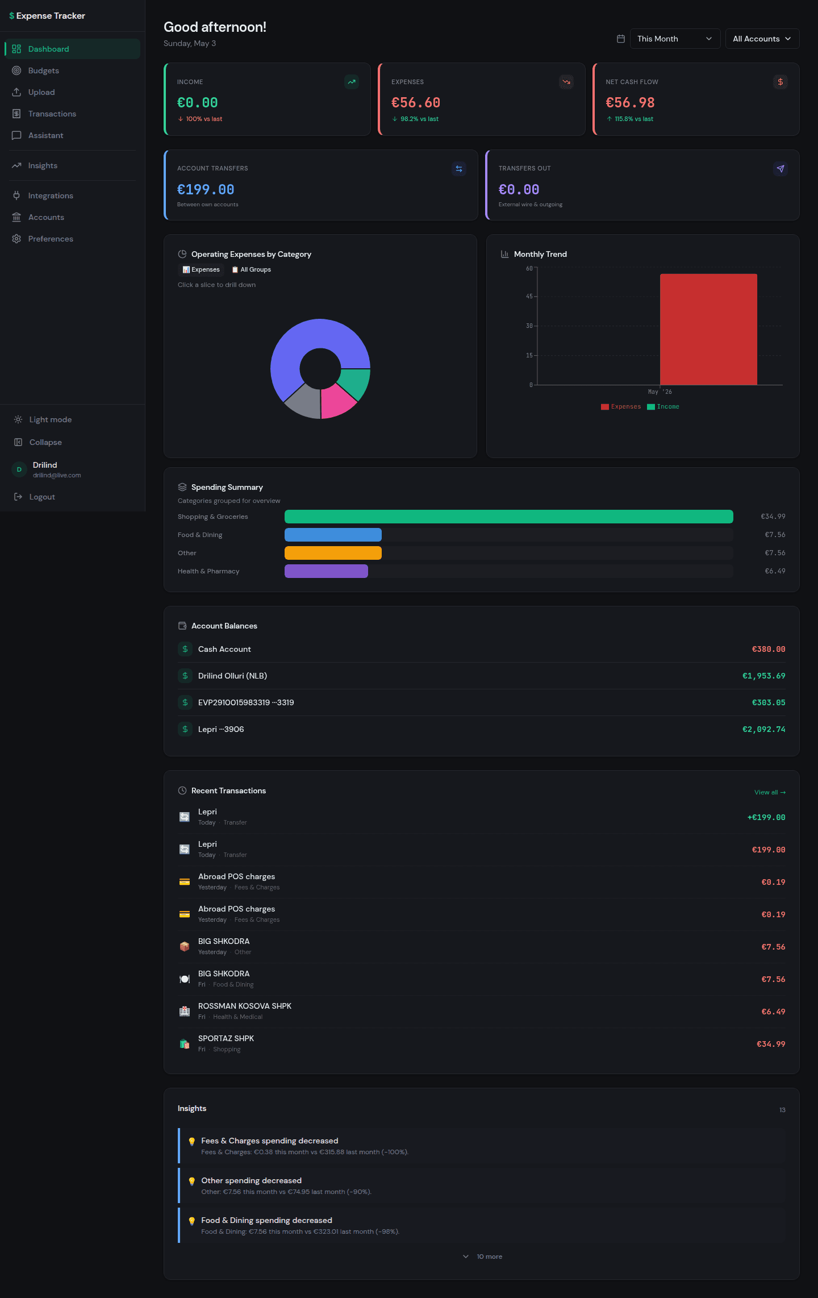Viewport: 818px width, 1298px height.
Task: Click the Cash Account dollar icon
Action: 185,649
